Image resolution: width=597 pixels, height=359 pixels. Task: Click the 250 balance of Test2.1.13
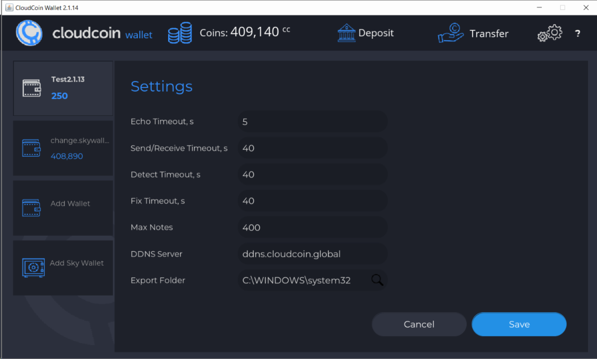click(x=60, y=96)
